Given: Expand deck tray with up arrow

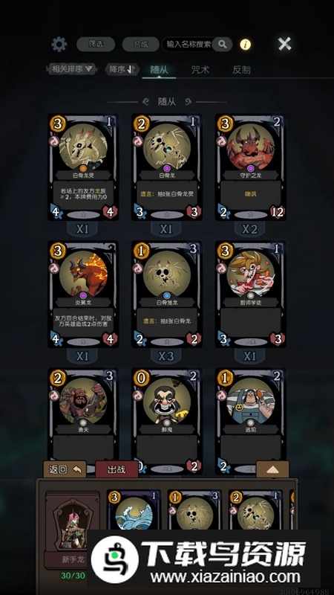Looking at the screenshot, I should tap(272, 469).
